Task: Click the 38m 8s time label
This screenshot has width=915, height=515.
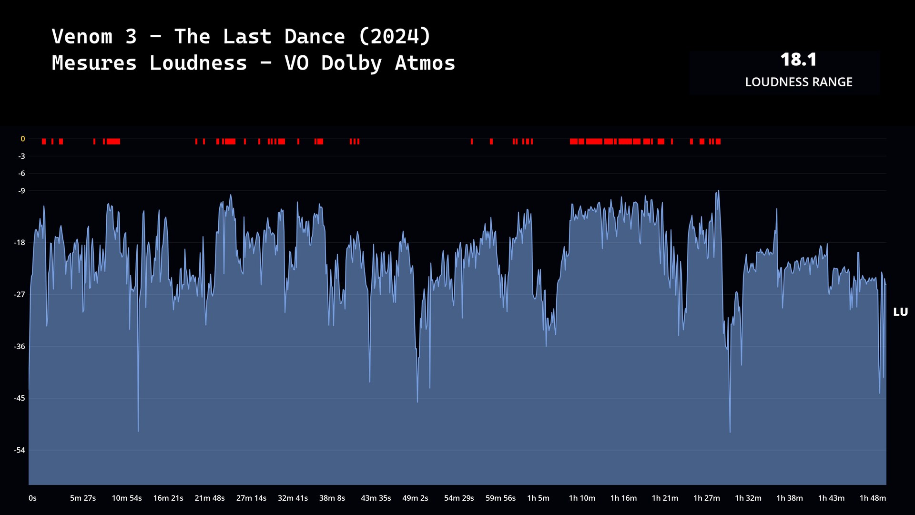Action: [x=332, y=498]
